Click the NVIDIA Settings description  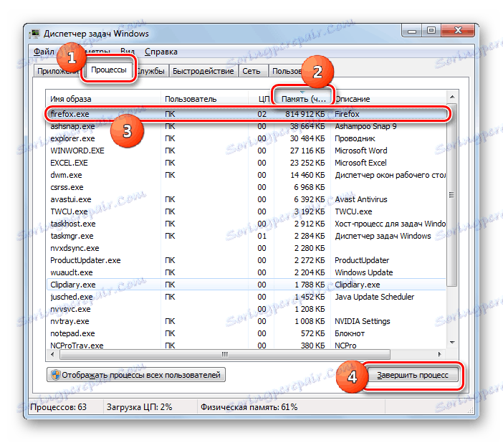click(362, 321)
